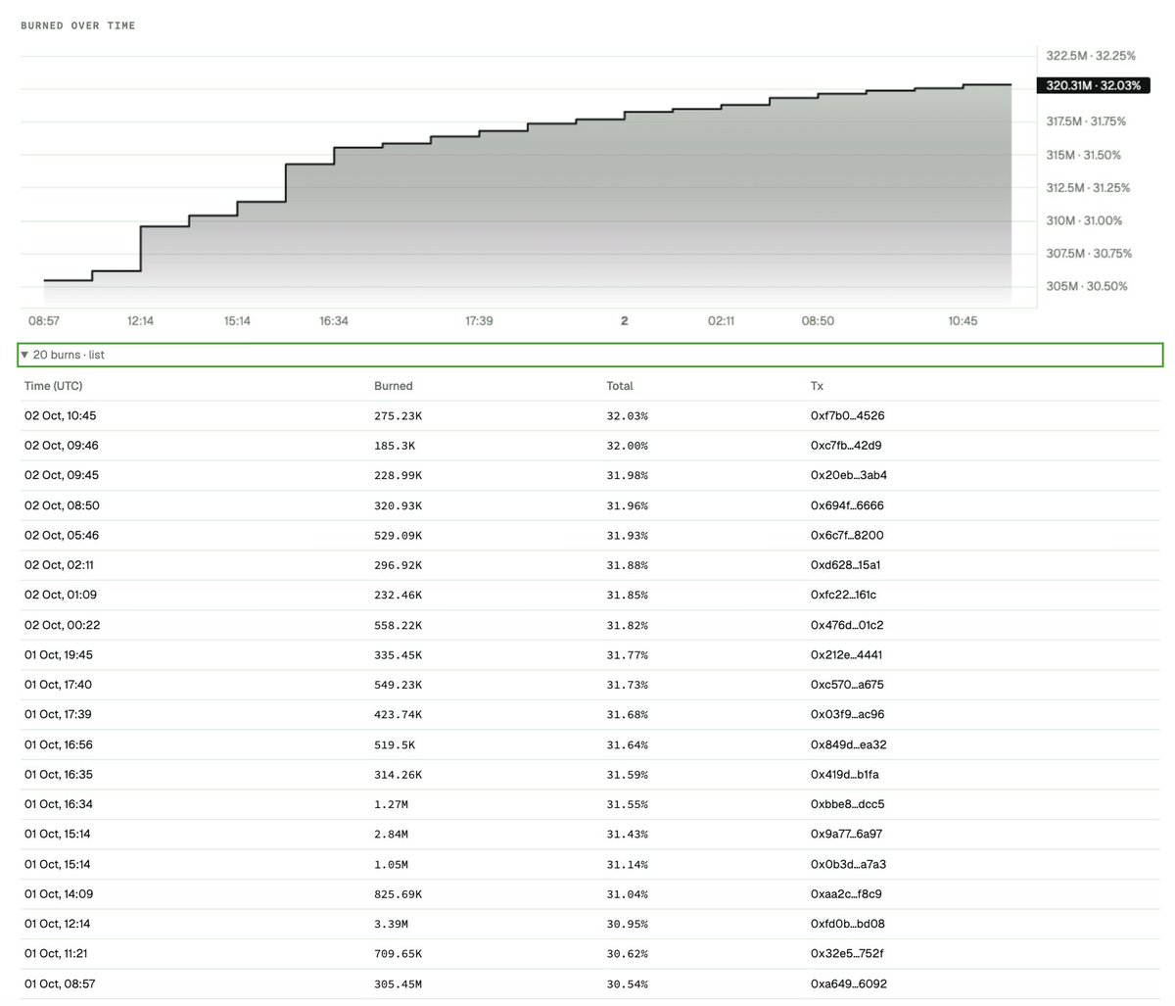Click the Burned column header
1175x1006 pixels.
tap(394, 386)
